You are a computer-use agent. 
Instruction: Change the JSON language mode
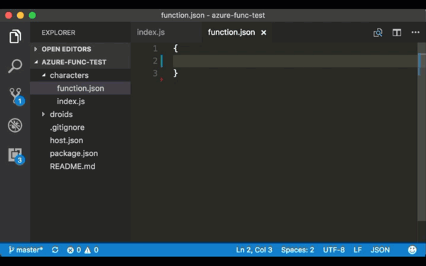coord(380,250)
